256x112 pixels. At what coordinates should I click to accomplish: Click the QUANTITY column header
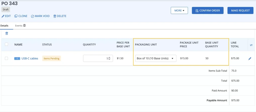(x=89, y=44)
